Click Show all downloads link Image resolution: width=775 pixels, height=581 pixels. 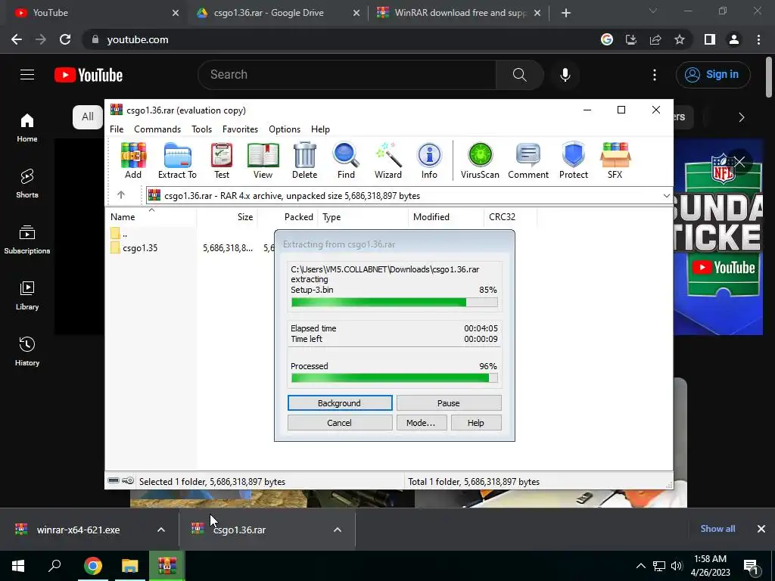[x=717, y=529]
